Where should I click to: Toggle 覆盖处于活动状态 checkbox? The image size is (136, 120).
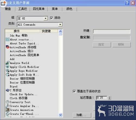(74, 91)
